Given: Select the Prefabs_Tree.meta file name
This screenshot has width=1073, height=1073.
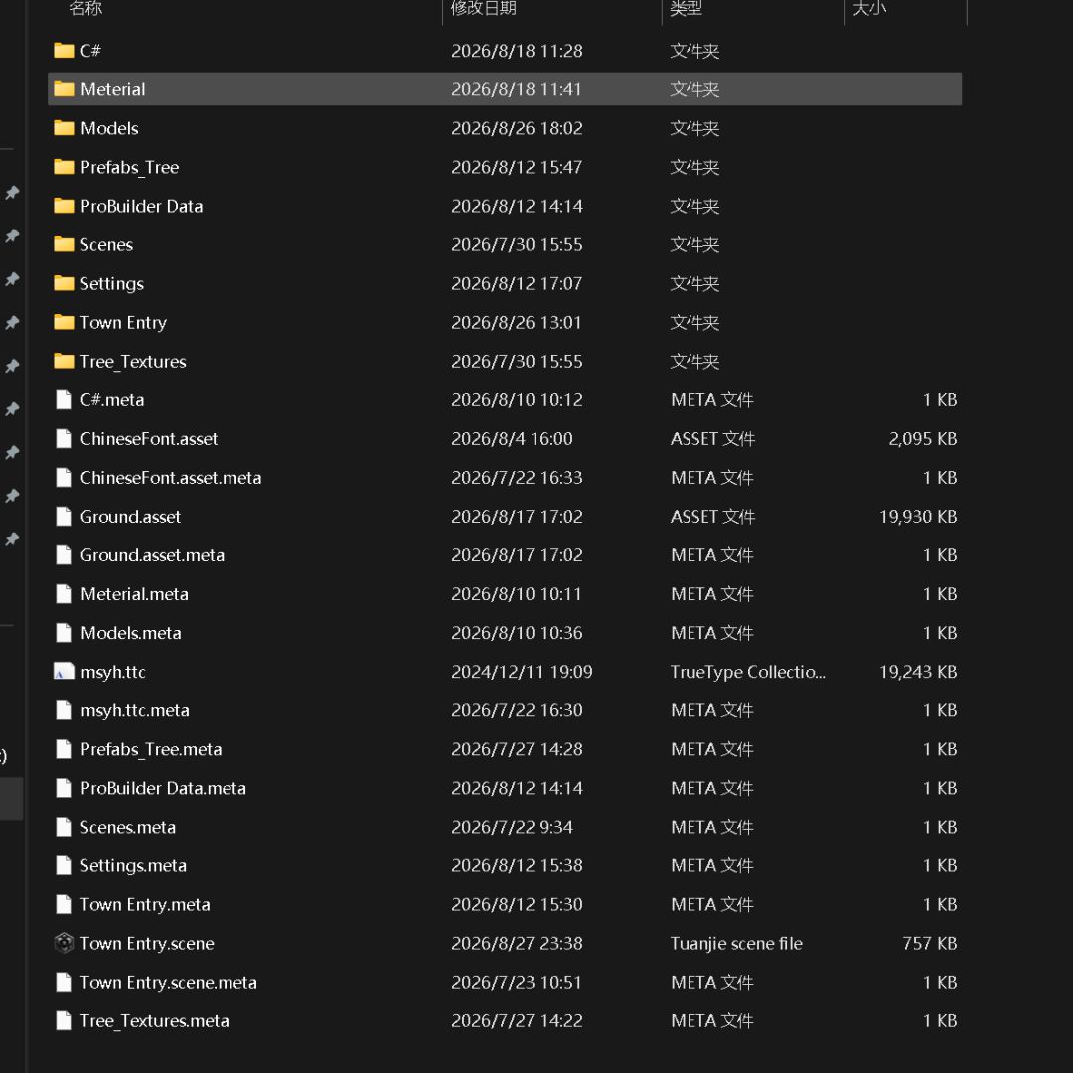Looking at the screenshot, I should tap(151, 749).
